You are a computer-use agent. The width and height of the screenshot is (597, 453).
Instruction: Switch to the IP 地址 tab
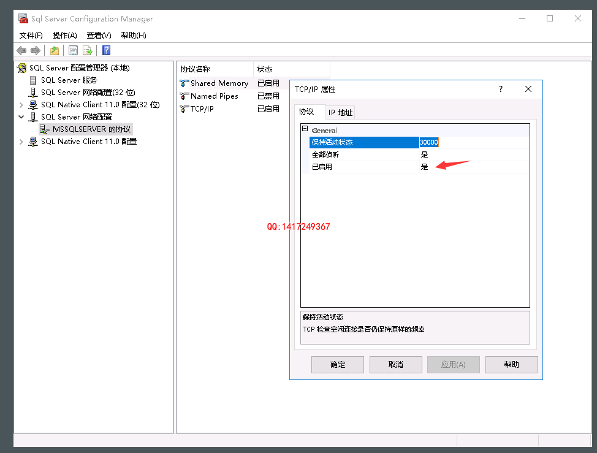[x=340, y=112]
